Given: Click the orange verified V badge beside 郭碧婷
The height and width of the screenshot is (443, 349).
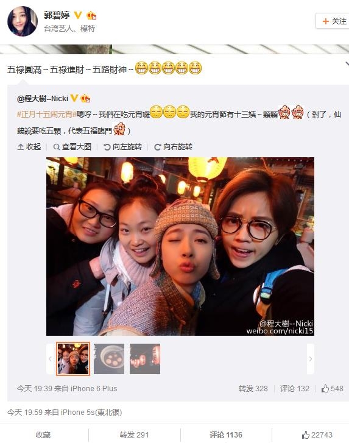Looking at the screenshot, I should pyautogui.click(x=78, y=15).
